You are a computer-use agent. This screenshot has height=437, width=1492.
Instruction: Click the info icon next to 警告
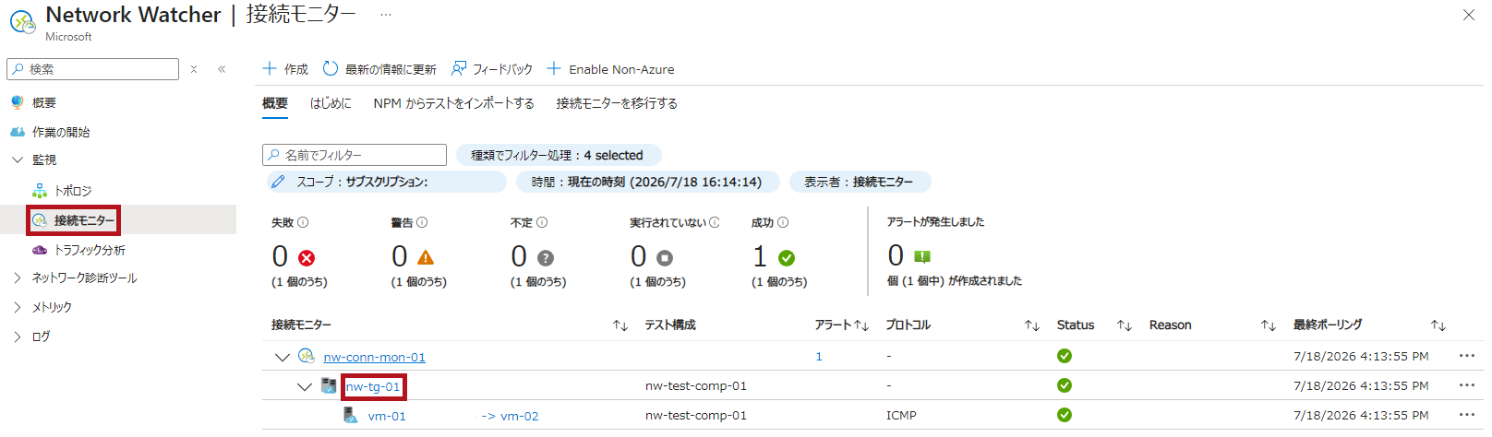coord(422,222)
